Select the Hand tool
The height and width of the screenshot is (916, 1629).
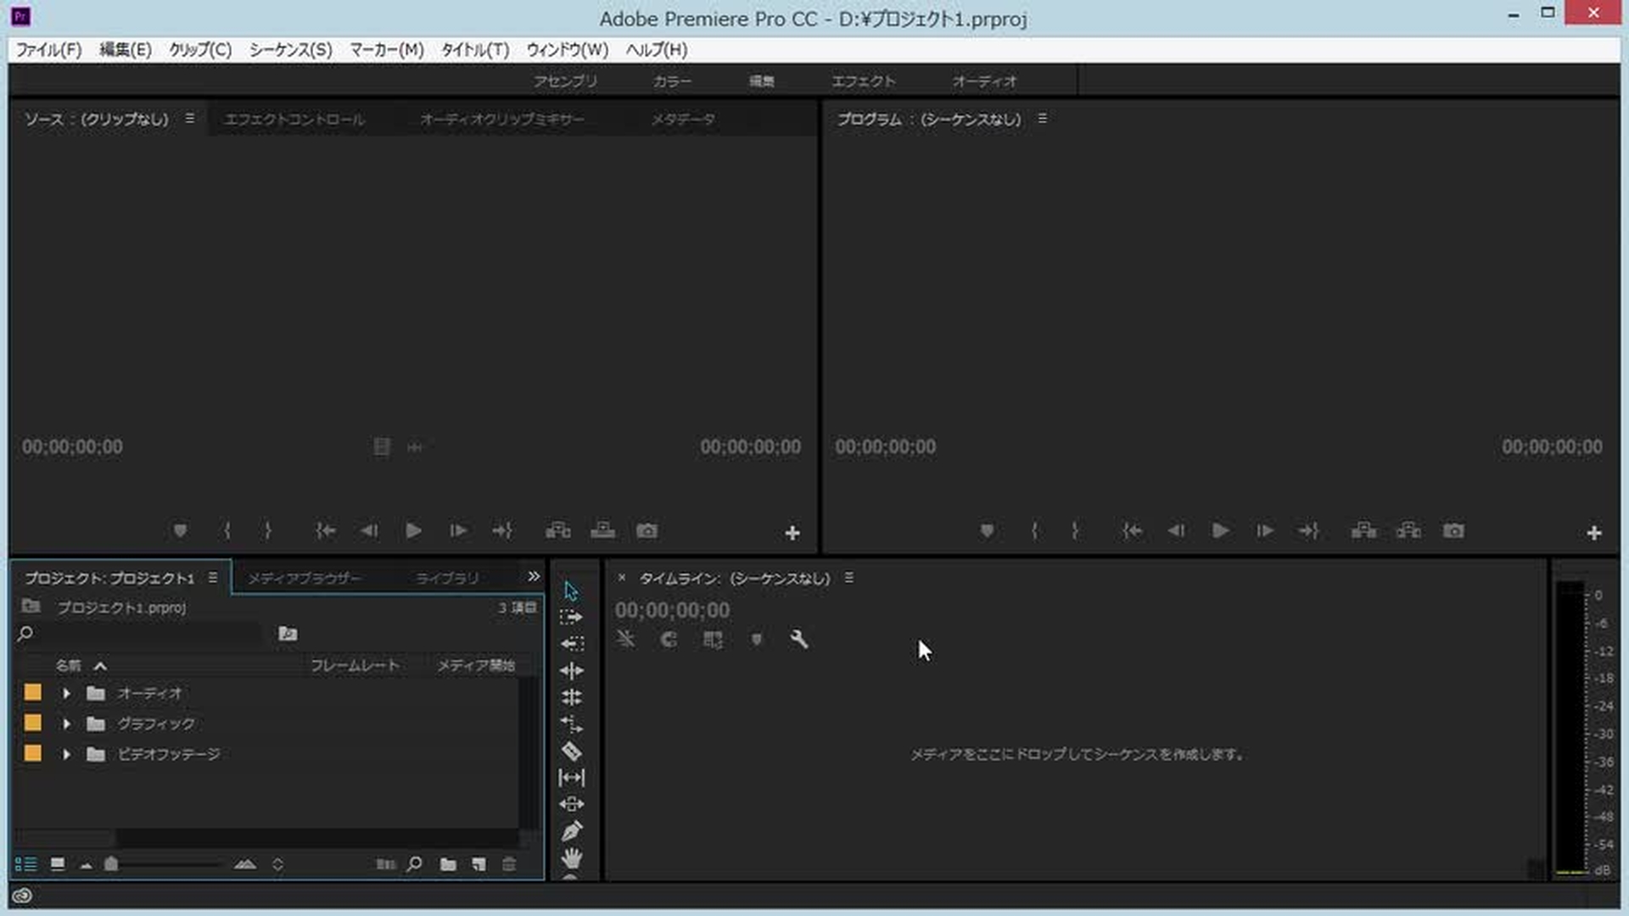coord(571,857)
